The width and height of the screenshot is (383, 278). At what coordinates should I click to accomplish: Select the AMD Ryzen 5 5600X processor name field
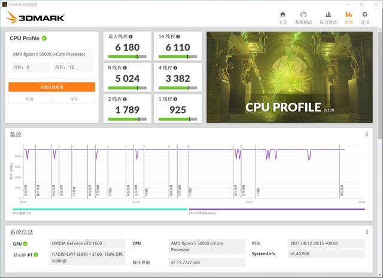51,54
